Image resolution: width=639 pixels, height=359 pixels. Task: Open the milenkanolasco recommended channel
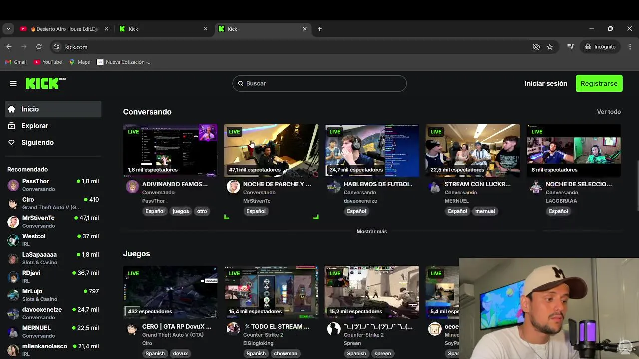[53, 350]
